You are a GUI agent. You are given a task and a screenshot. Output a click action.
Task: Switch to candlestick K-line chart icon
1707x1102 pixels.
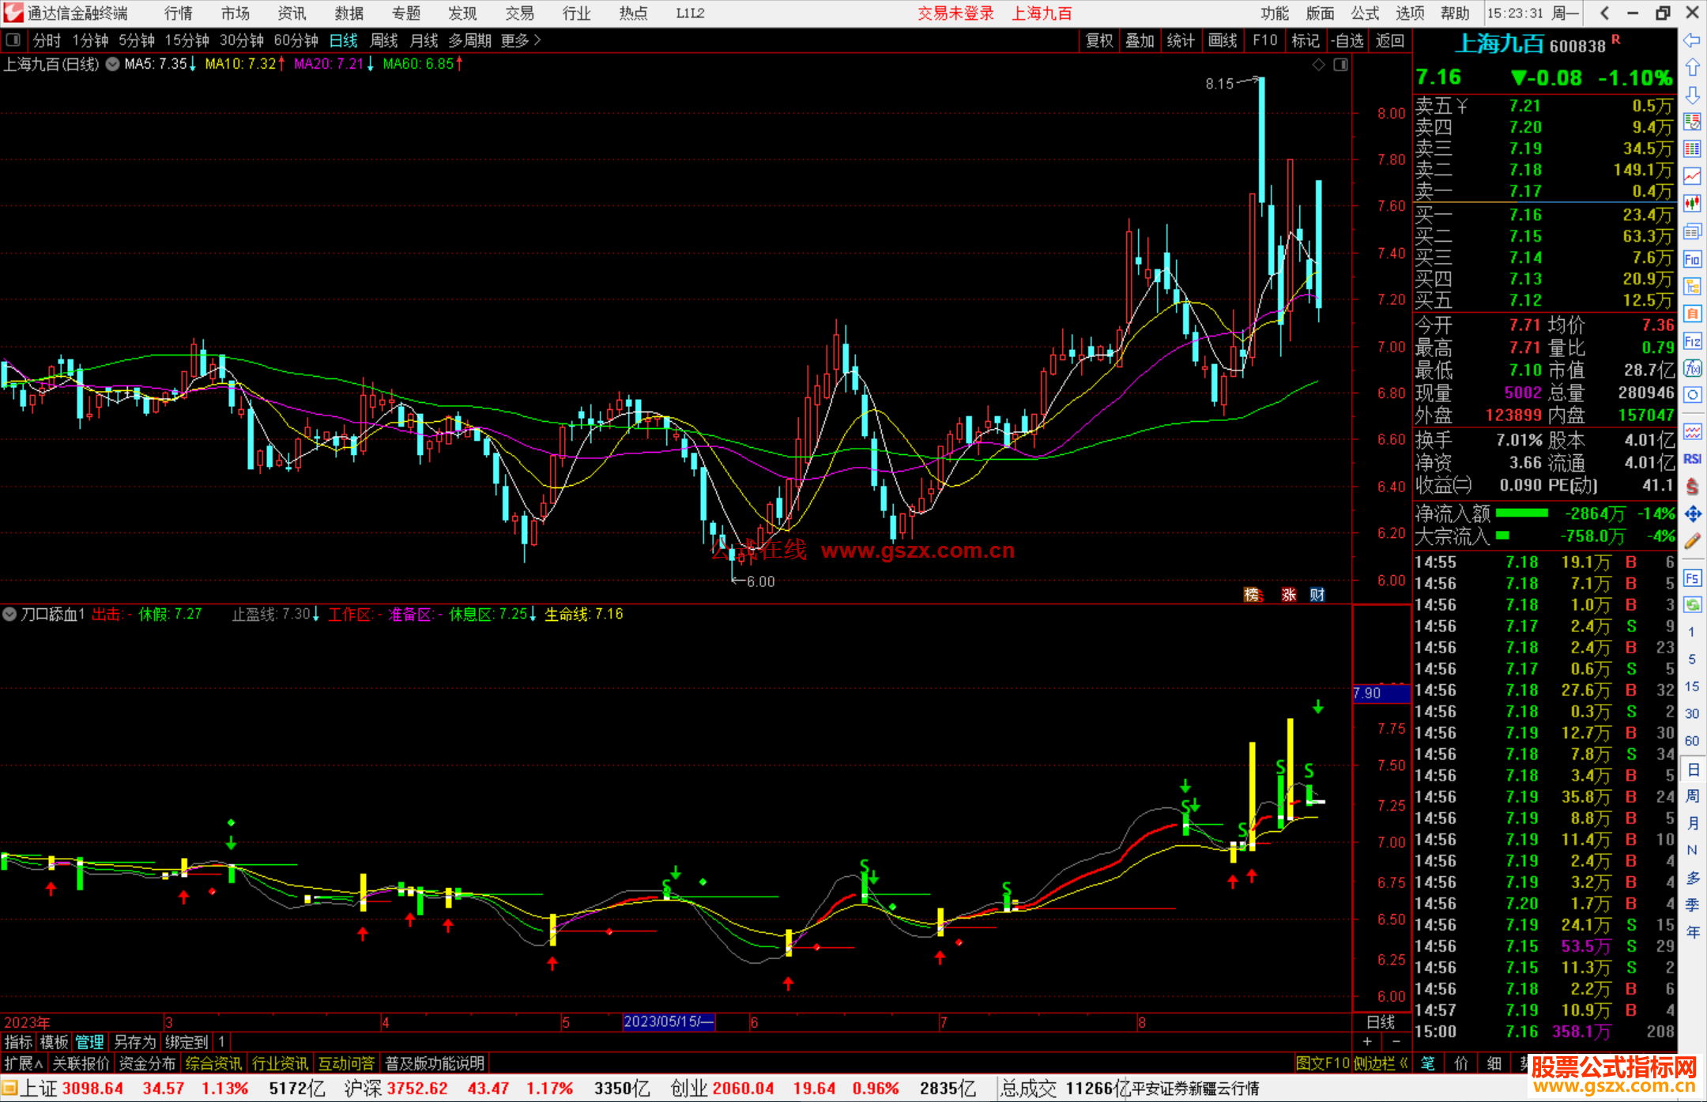pyautogui.click(x=1692, y=204)
